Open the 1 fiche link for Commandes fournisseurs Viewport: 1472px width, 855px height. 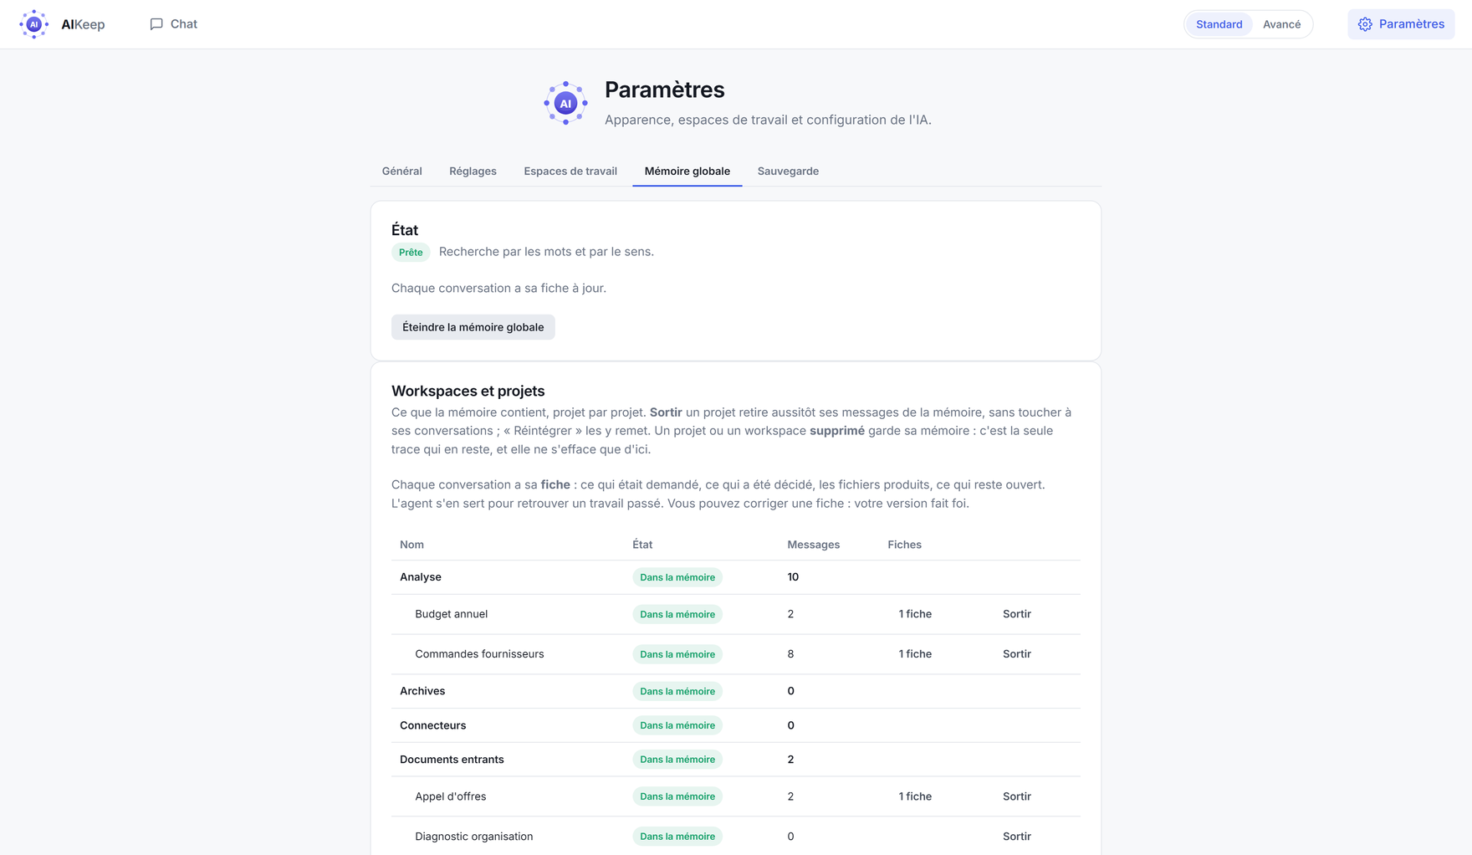click(915, 654)
